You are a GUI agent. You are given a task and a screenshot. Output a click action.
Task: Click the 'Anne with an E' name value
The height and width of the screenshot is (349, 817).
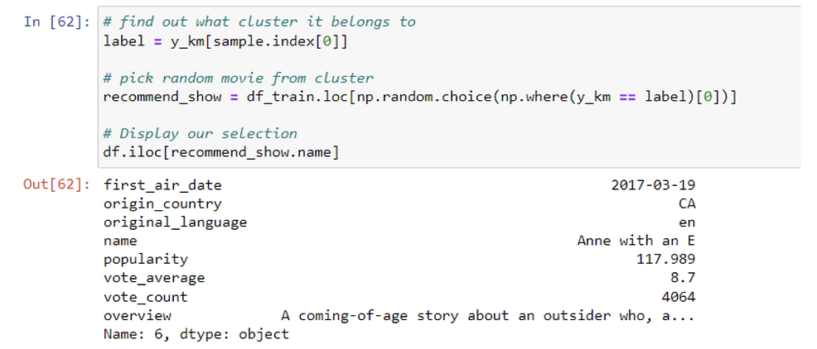636,241
